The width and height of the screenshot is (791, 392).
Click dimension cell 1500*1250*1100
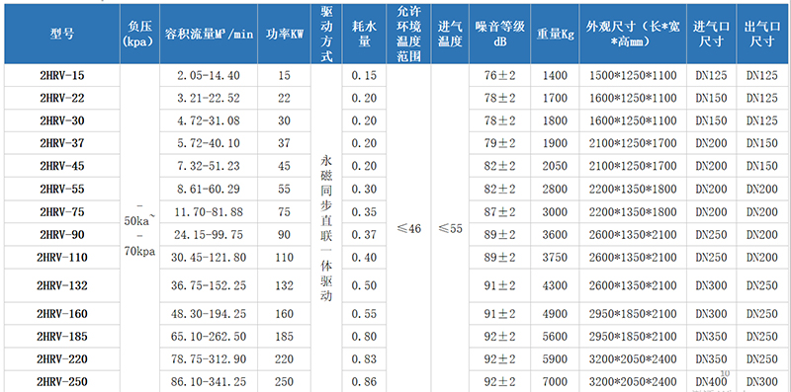click(633, 76)
